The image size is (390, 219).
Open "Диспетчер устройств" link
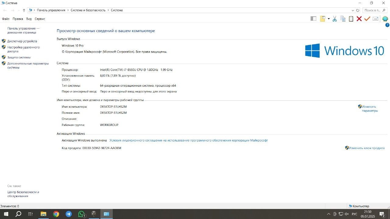22,41
